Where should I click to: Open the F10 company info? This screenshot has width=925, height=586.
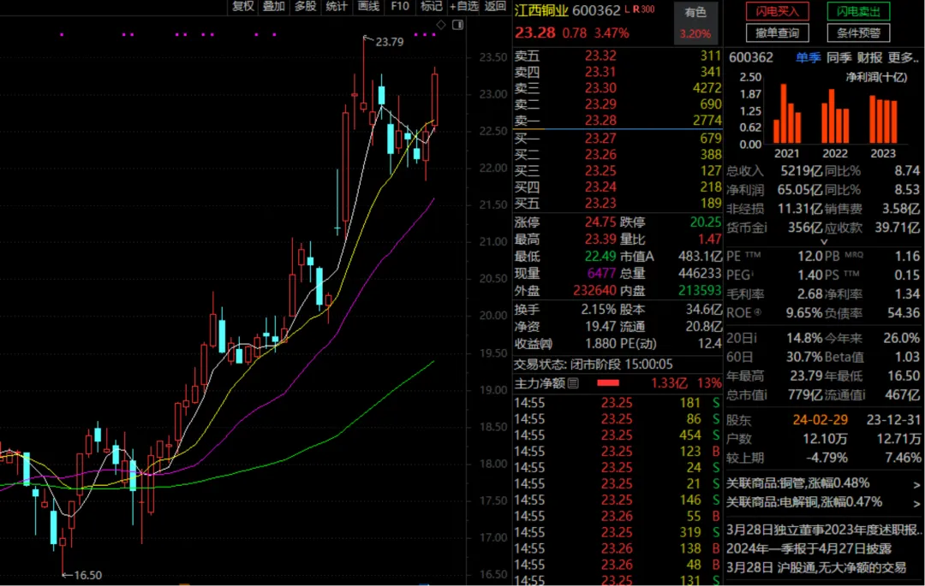tap(400, 7)
